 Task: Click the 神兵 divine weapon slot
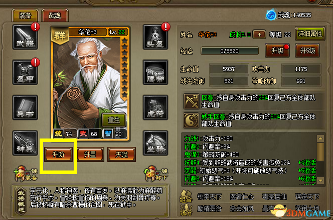point(25,143)
